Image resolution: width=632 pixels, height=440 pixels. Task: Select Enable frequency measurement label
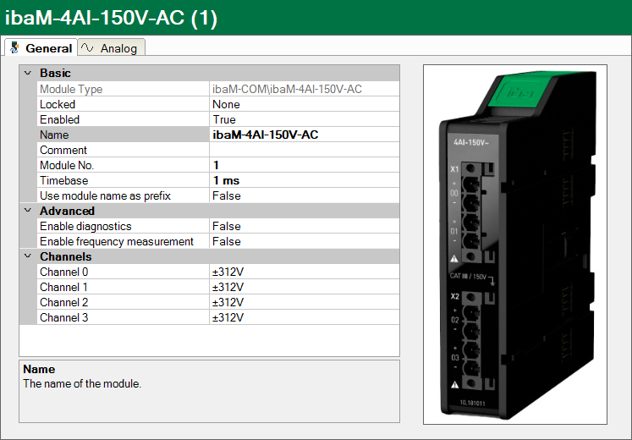117,241
